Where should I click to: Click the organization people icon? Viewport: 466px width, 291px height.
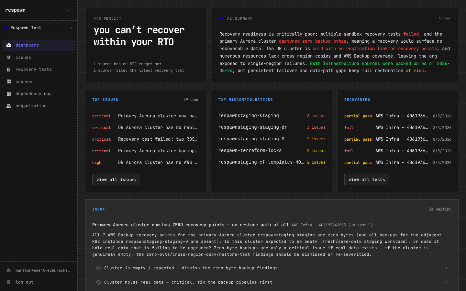pos(9,106)
